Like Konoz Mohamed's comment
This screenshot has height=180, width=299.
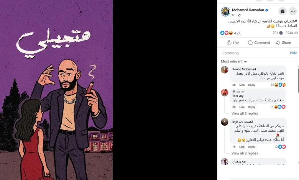(x=242, y=85)
